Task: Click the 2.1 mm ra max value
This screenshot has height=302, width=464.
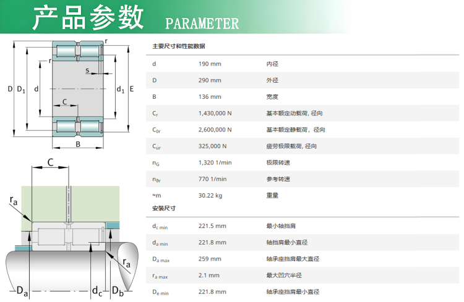Action: 209,275
